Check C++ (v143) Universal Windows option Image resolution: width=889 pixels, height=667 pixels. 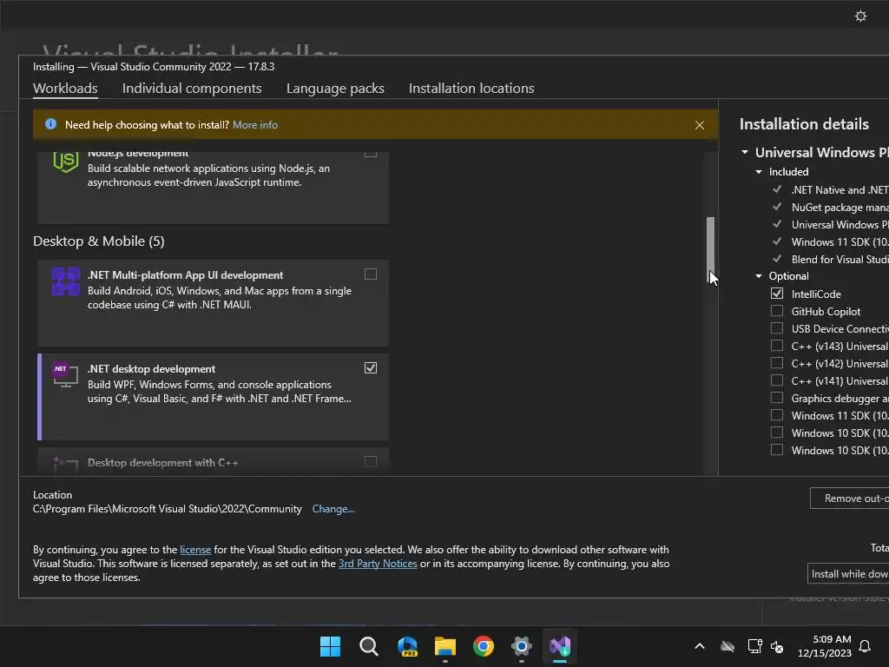coord(777,346)
